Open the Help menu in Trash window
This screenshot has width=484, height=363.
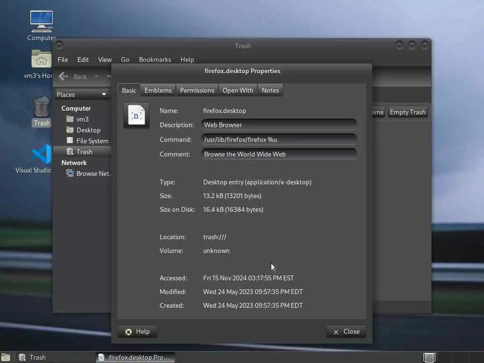[187, 60]
